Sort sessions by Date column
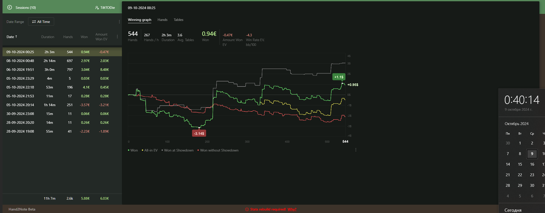 [12, 37]
